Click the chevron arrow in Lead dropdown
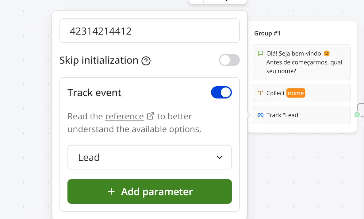The height and width of the screenshot is (219, 364). point(219,157)
